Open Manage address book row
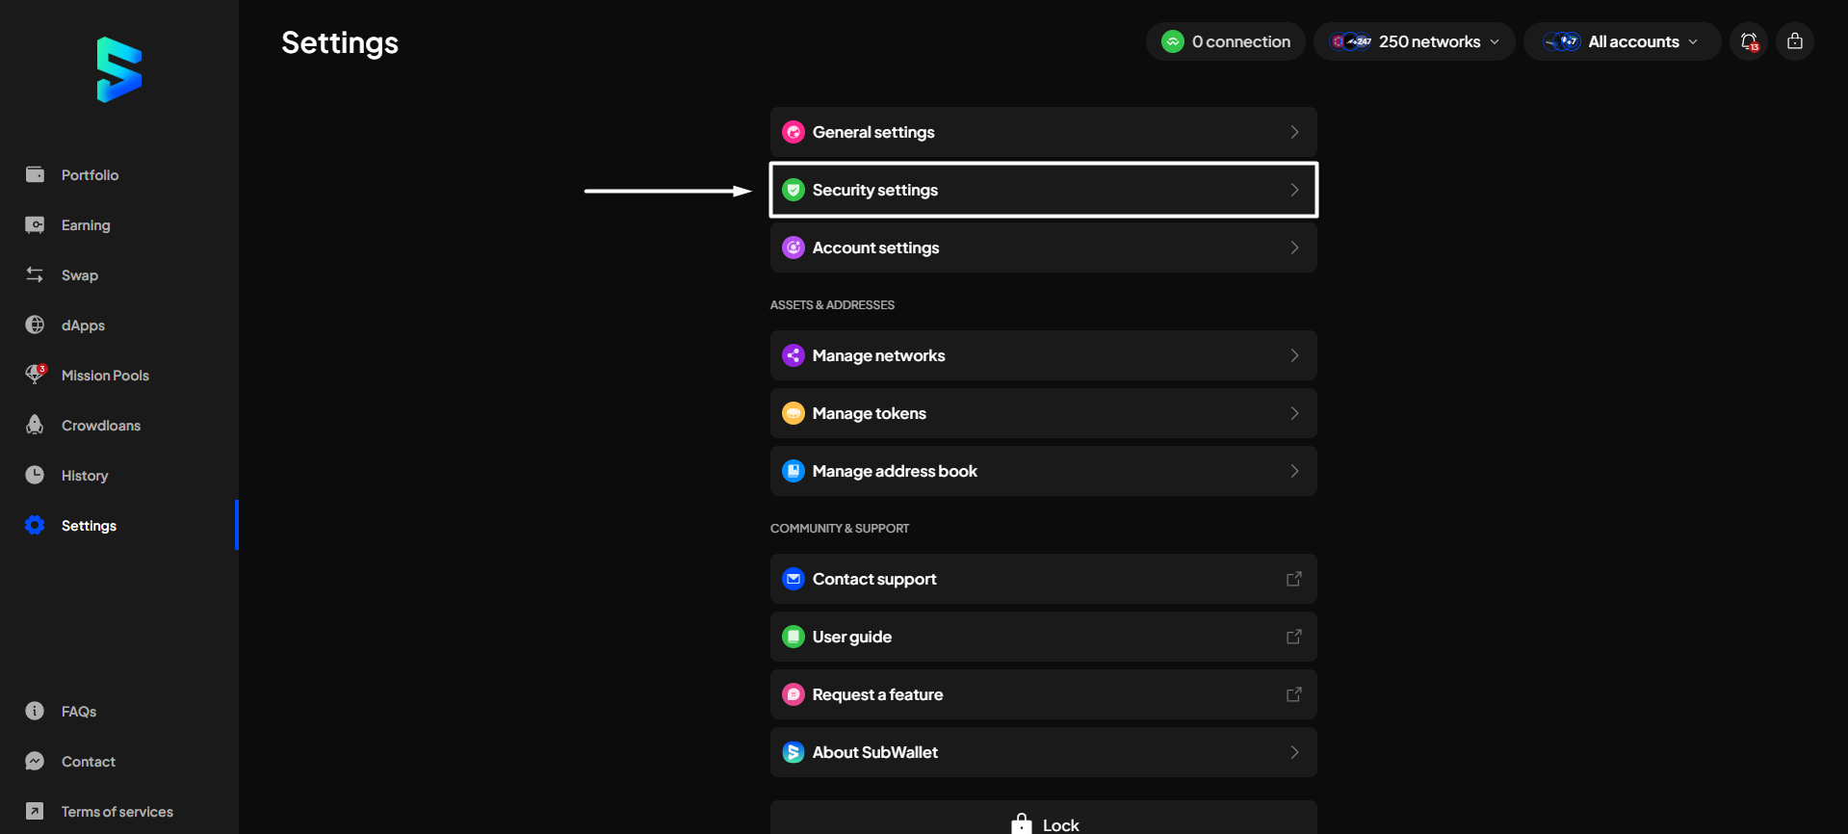Image resolution: width=1848 pixels, height=834 pixels. [1043, 471]
